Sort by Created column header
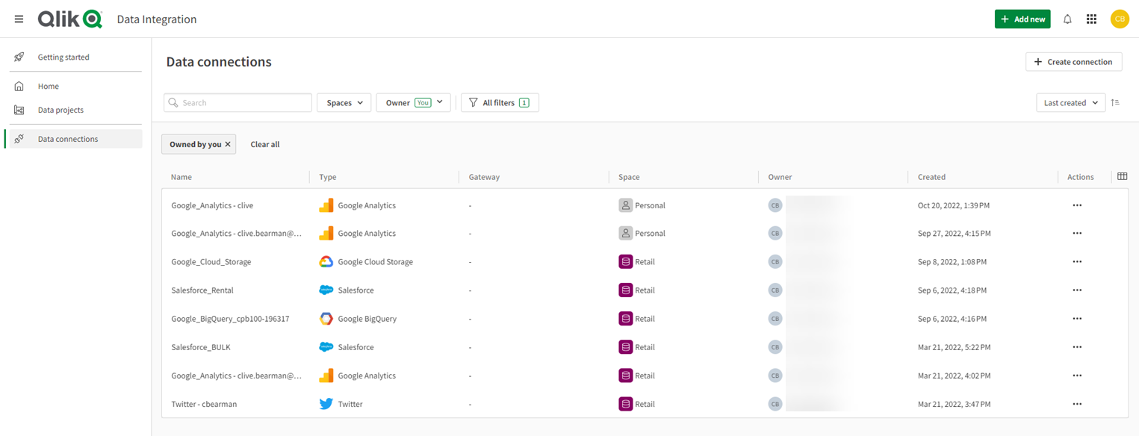 [931, 177]
